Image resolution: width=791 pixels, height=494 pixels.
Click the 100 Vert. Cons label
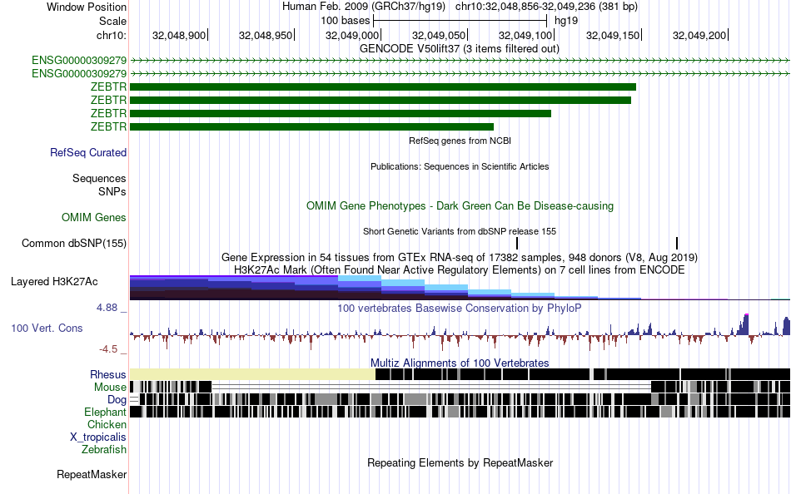(47, 329)
